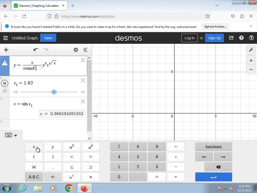The image size is (257, 193).
Task: Click the square root key
Action: coord(72,177)
